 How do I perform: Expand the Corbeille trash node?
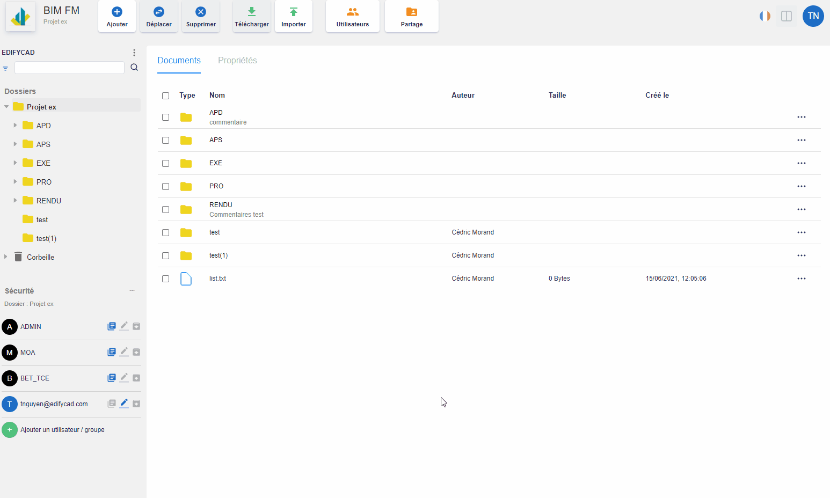coord(6,257)
